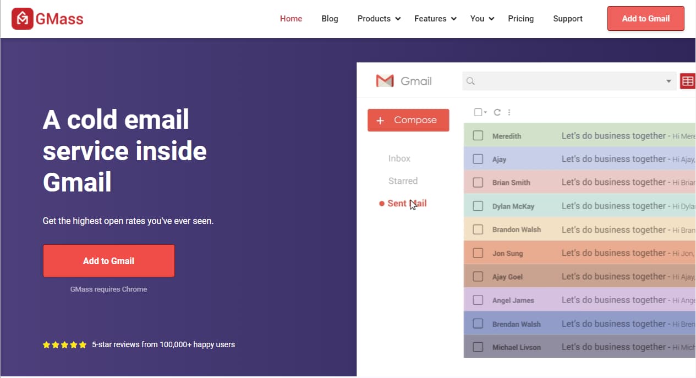Viewport: 696px width, 378px height.
Task: Open the email from Meredith
Action: pyautogui.click(x=580, y=135)
